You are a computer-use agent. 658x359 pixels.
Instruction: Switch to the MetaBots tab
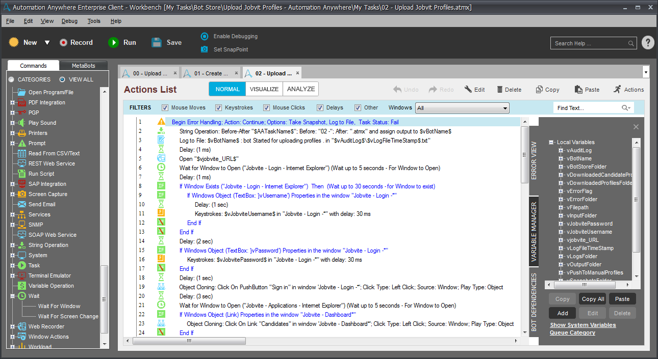[x=83, y=66]
